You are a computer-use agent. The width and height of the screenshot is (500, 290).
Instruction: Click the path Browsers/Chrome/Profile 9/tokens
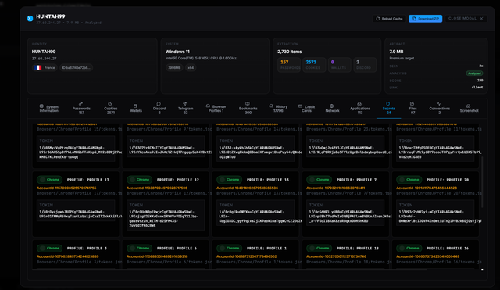169,129
